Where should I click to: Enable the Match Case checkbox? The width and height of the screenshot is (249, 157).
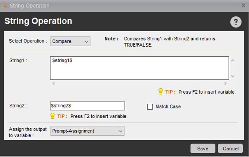tap(150, 106)
